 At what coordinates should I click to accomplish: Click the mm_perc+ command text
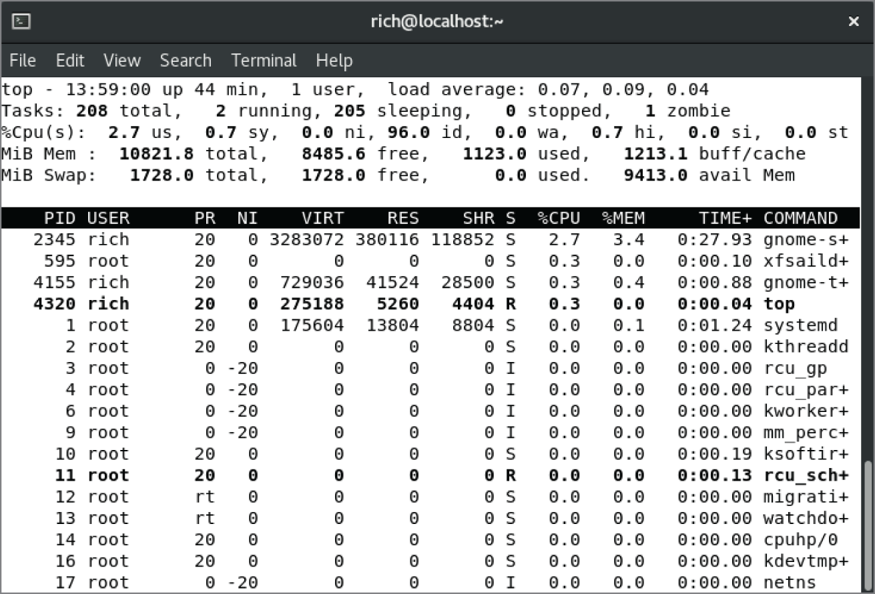tap(806, 433)
